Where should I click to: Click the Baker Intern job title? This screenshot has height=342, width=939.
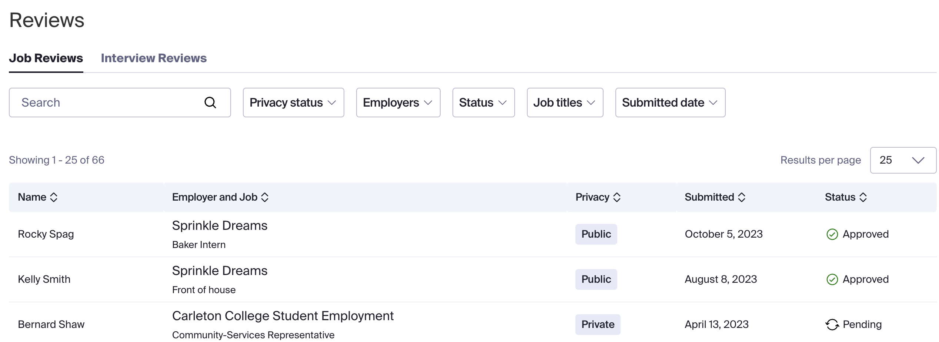pyautogui.click(x=199, y=245)
